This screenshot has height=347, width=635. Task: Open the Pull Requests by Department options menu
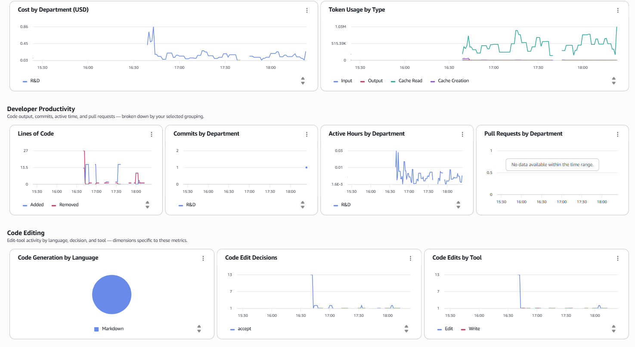(618, 134)
